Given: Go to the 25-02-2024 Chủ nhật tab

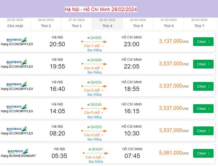Looking at the screenshot, I should (x=15, y=23).
